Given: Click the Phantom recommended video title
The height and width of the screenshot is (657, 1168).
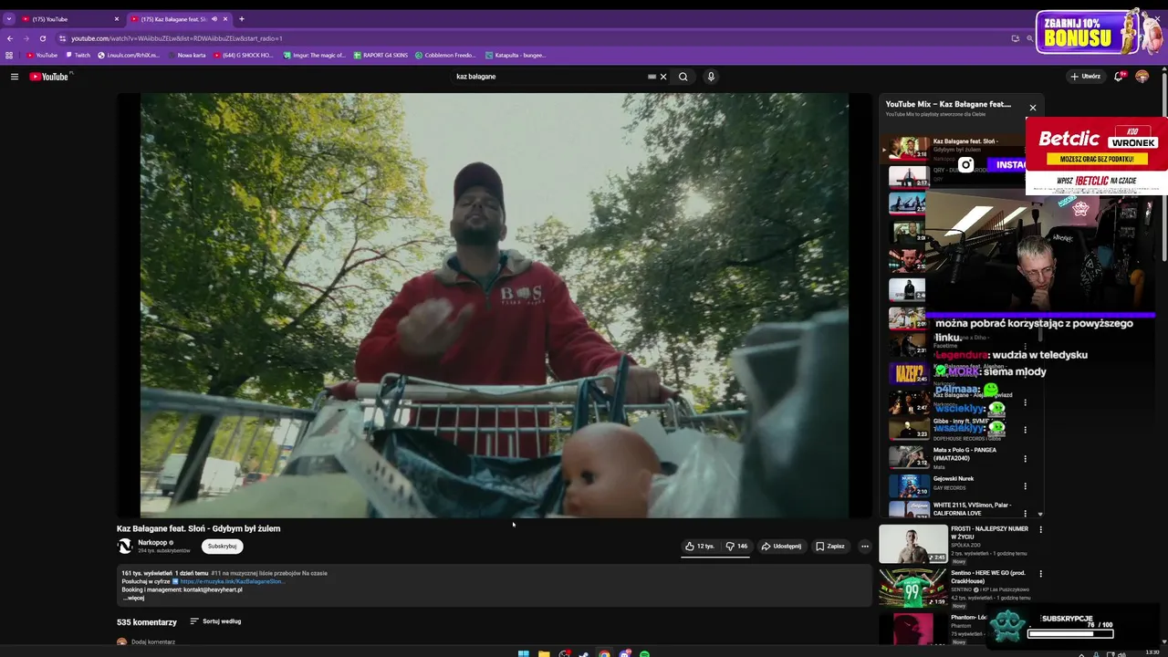Looking at the screenshot, I should click(968, 618).
